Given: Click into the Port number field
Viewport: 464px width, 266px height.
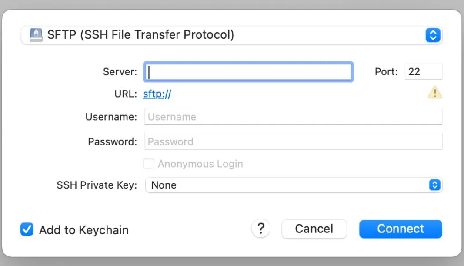Looking at the screenshot, I should coord(423,71).
